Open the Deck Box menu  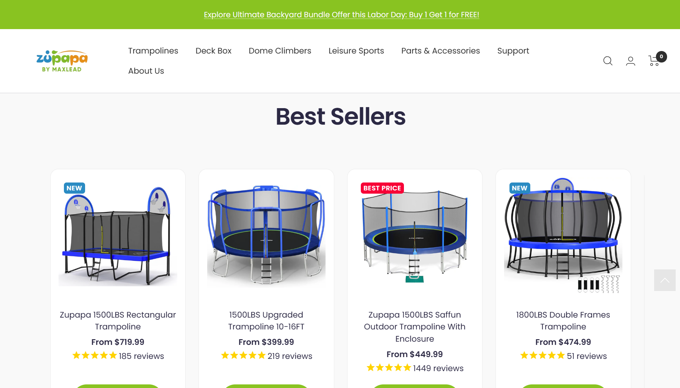point(214,51)
